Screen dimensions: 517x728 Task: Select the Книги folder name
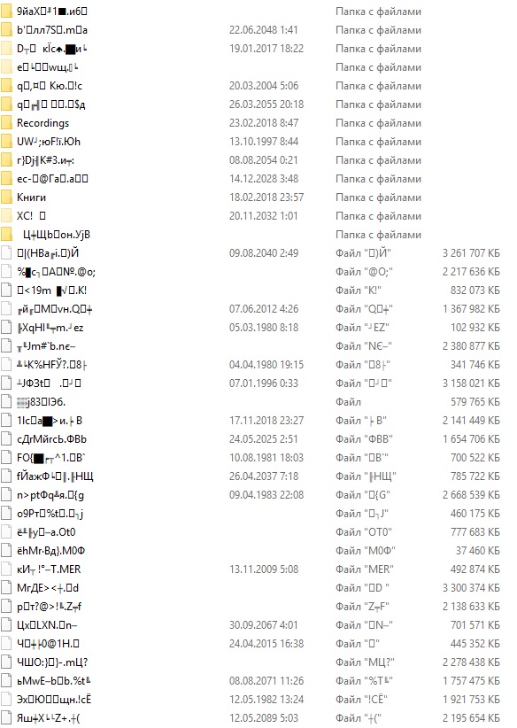click(31, 197)
